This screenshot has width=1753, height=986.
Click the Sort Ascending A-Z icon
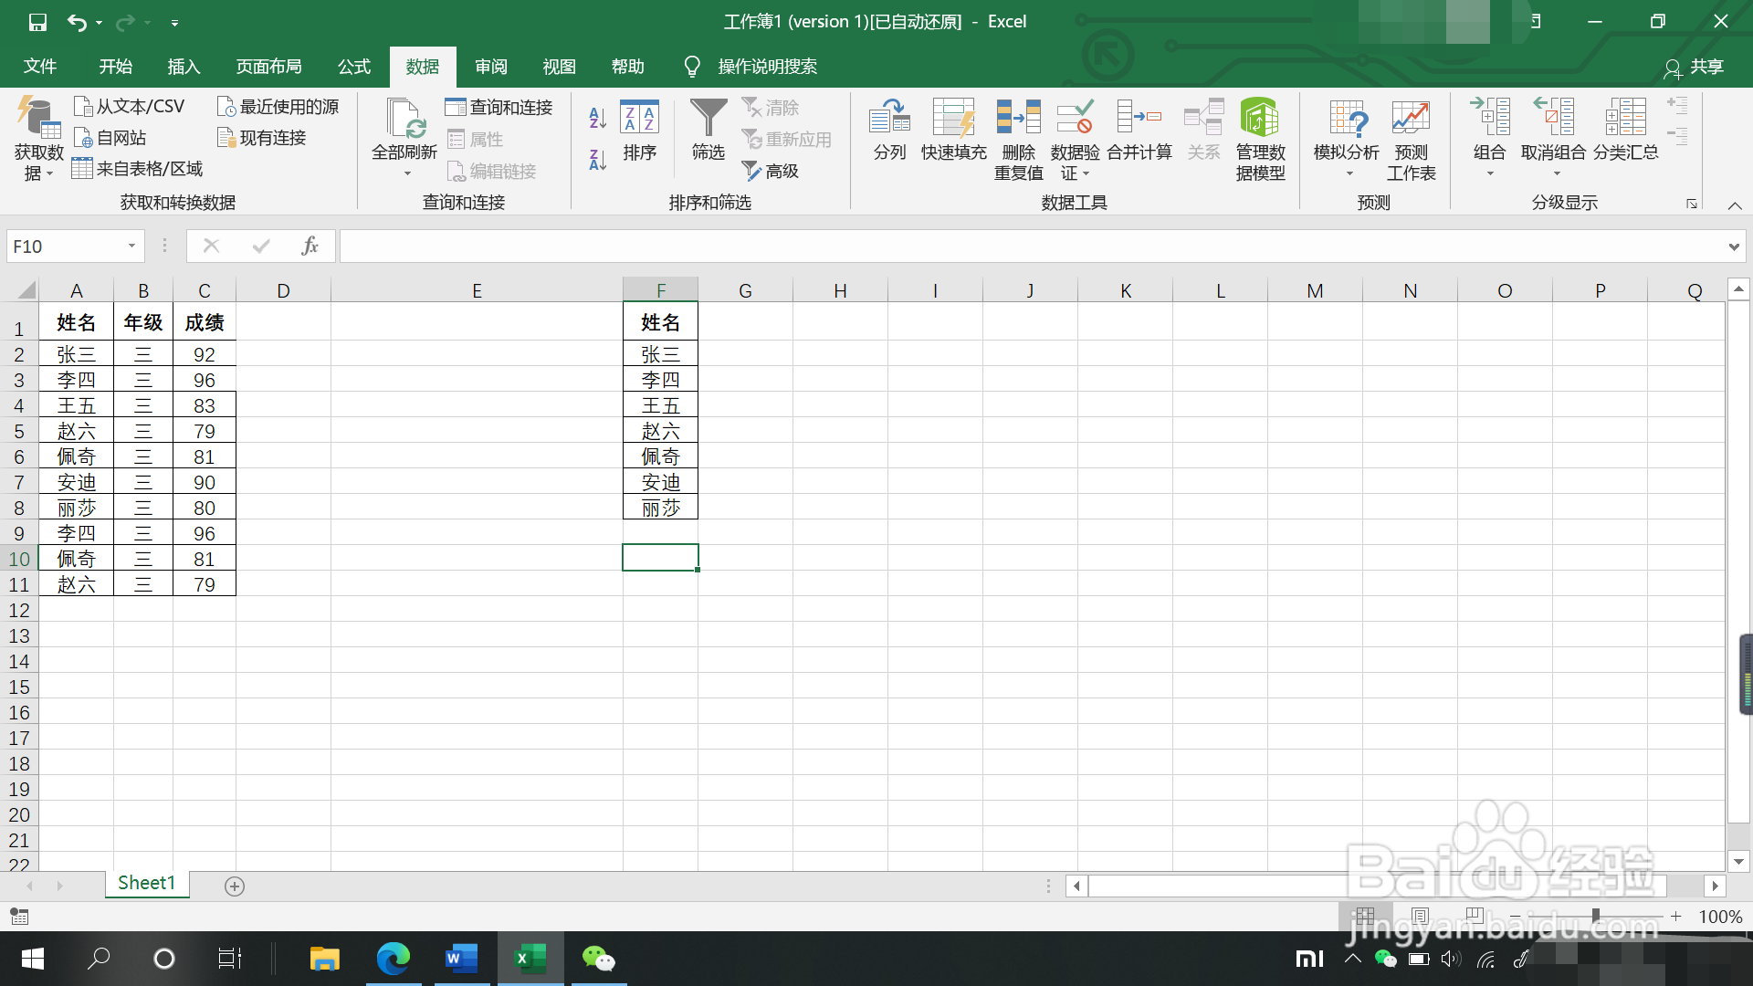tap(597, 118)
